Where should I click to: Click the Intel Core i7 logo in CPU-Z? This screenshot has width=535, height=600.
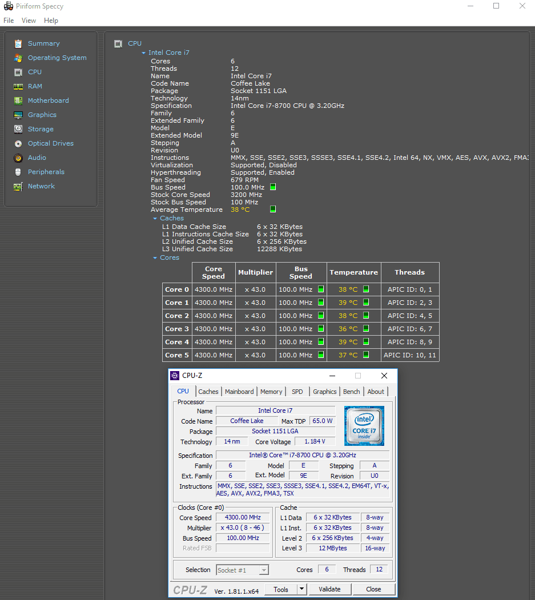click(x=364, y=426)
